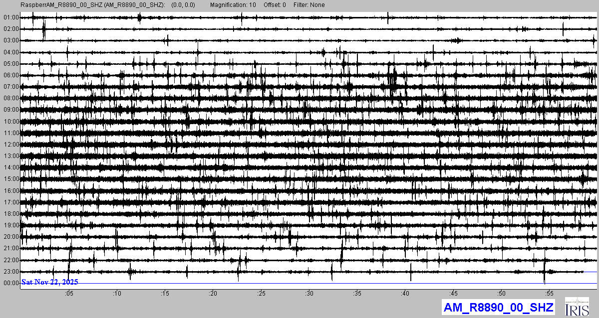The width and height of the screenshot is (599, 318).
Task: Click the blue AM_R8890_00_SHZ station label
Action: (498, 307)
